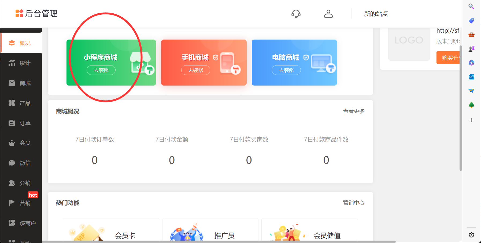Click the customer service headset icon
481x243 pixels.
pyautogui.click(x=296, y=14)
